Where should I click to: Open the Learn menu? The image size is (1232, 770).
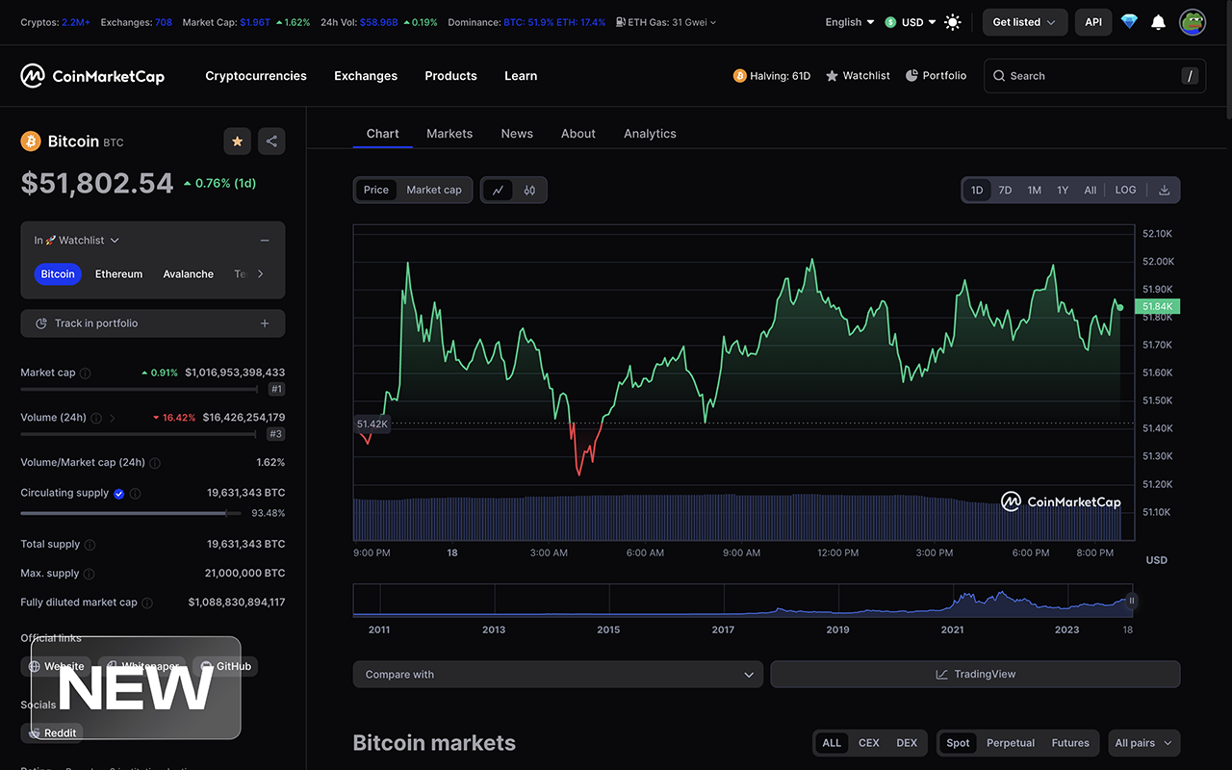tap(521, 76)
